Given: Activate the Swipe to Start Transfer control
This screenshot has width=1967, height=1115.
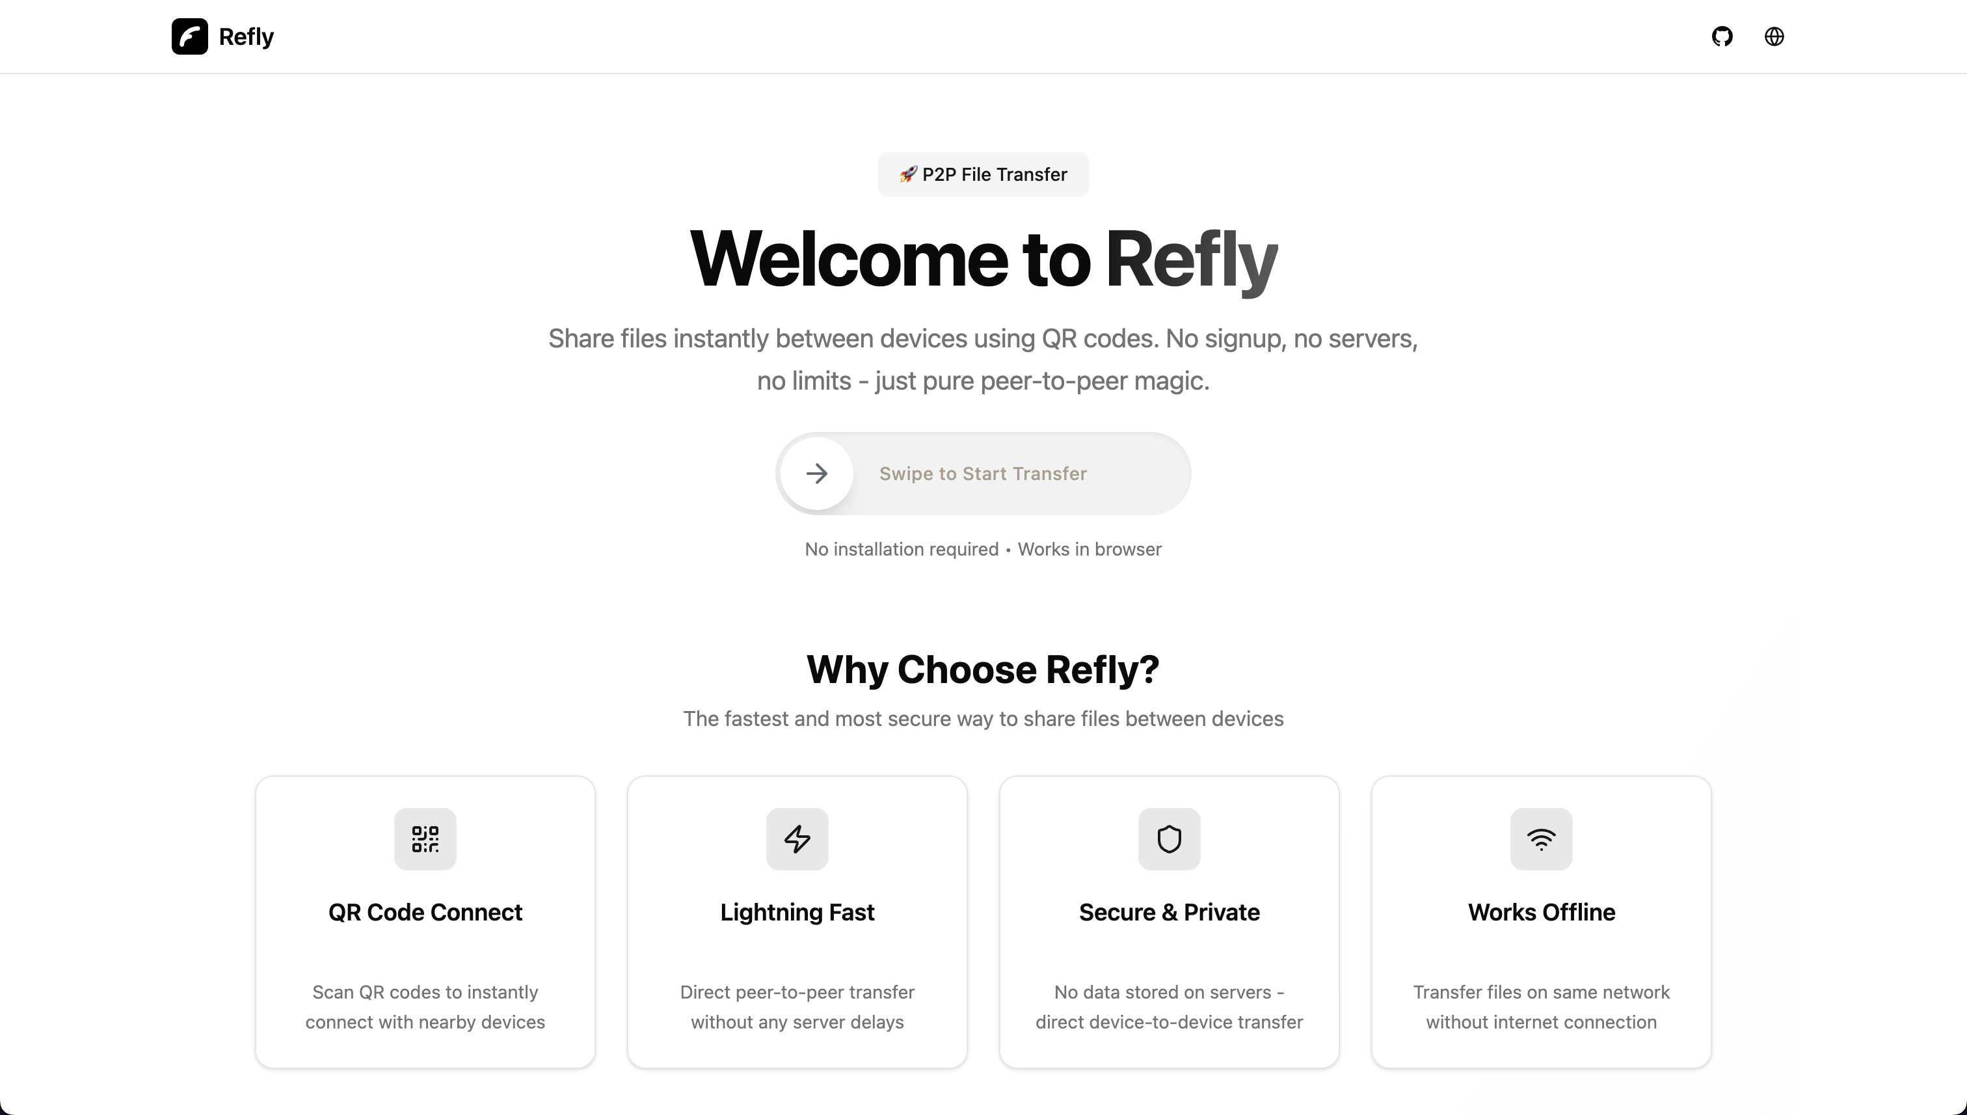Looking at the screenshot, I should pyautogui.click(x=983, y=474).
